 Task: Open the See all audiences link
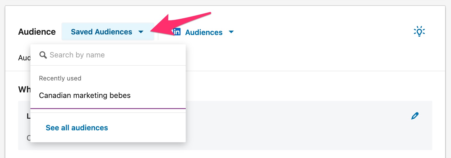point(77,128)
